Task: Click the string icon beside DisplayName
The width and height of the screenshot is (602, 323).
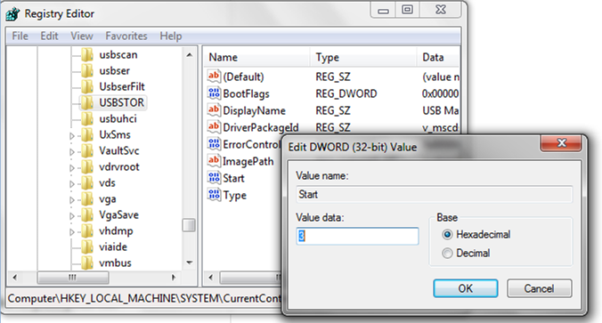Action: pyautogui.click(x=214, y=110)
